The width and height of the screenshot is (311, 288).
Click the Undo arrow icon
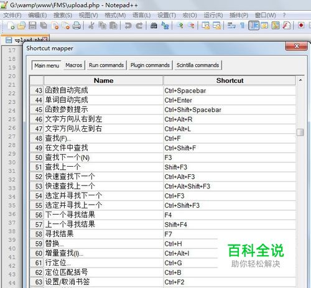click(x=128, y=26)
